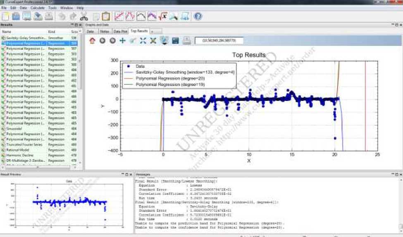
Task: Switch to the Data Plot tab
Action: click(x=120, y=31)
